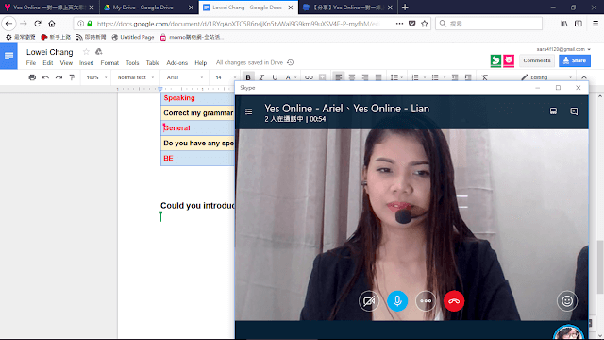604x340 pixels.
Task: Click the Firefox home icon
Action: point(52,24)
